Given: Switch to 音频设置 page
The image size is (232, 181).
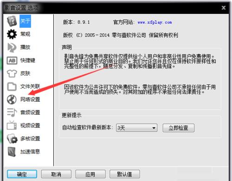Looking at the screenshot, I should 30,112.
